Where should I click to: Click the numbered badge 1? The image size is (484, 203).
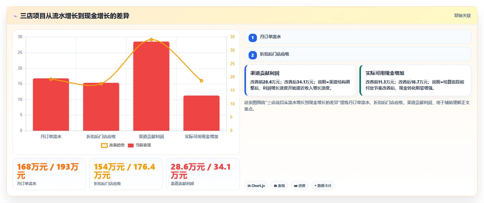point(252,38)
